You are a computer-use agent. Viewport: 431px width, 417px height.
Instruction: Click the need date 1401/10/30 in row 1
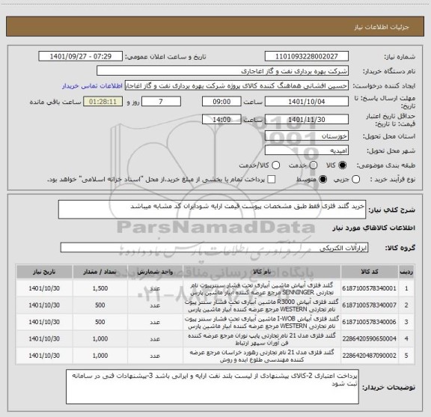pyautogui.click(x=44, y=288)
